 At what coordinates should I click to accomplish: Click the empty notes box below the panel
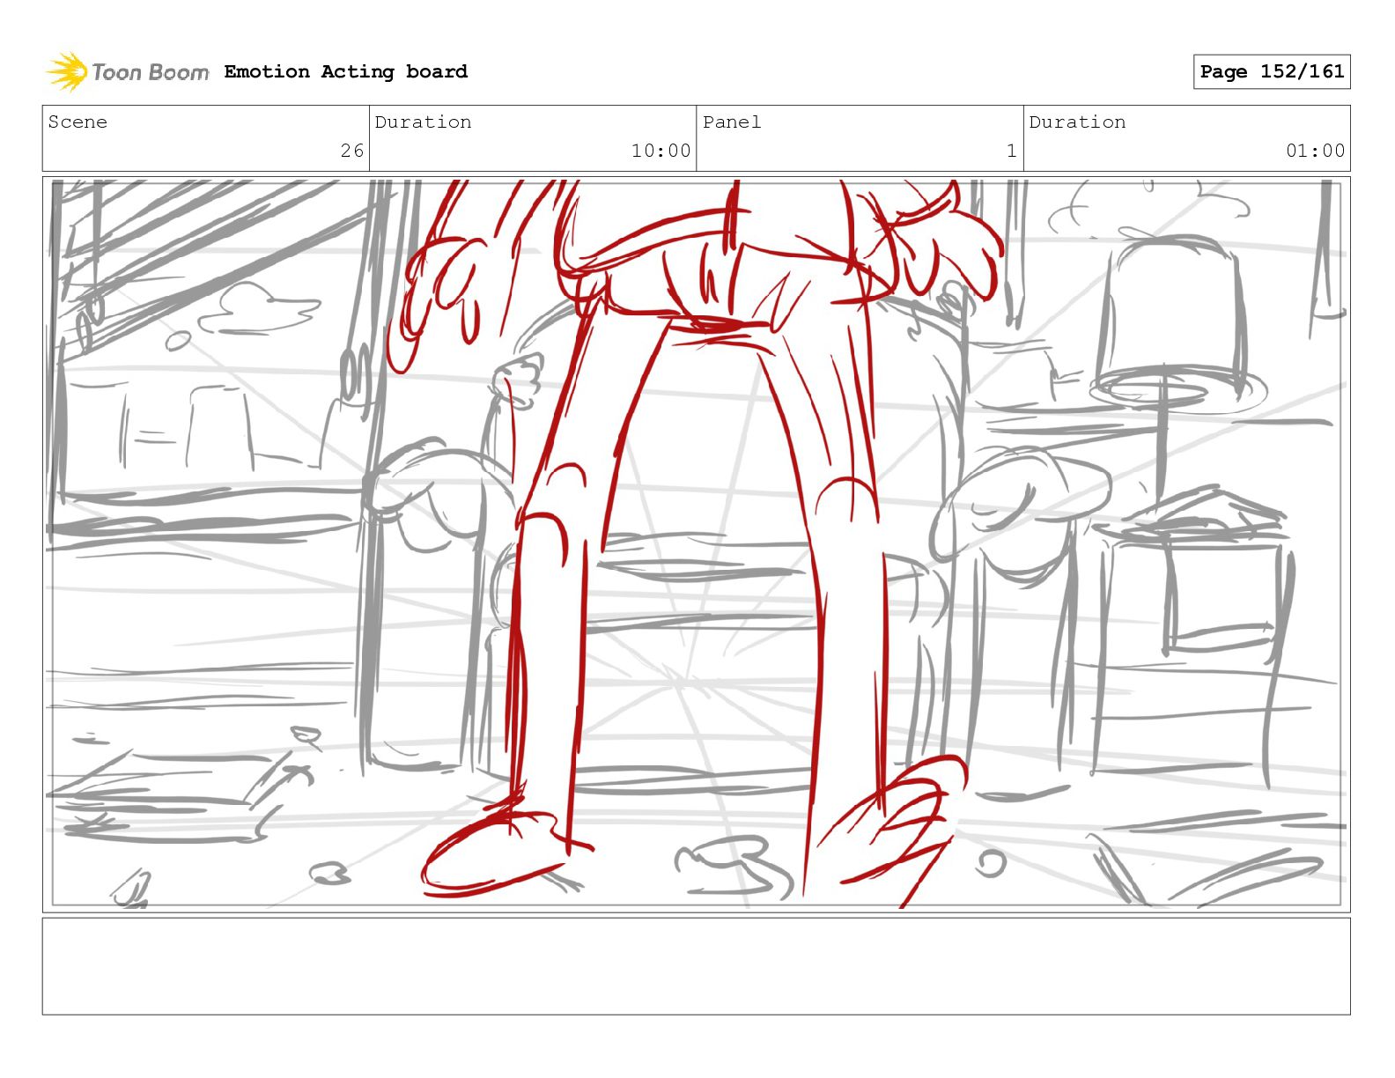tap(697, 966)
